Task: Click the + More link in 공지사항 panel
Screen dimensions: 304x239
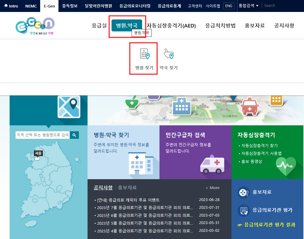Action: pos(213,187)
